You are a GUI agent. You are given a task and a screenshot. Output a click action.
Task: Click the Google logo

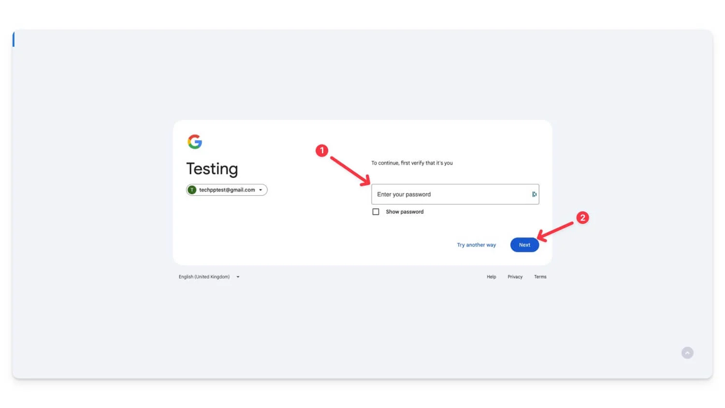point(195,142)
